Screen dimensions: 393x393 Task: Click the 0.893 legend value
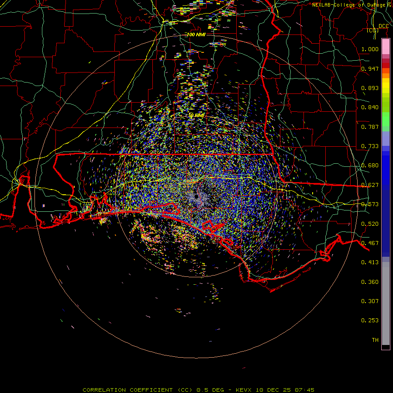[370, 88]
